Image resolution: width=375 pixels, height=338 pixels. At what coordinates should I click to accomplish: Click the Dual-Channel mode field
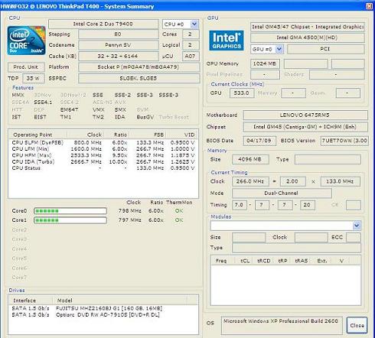point(282,193)
